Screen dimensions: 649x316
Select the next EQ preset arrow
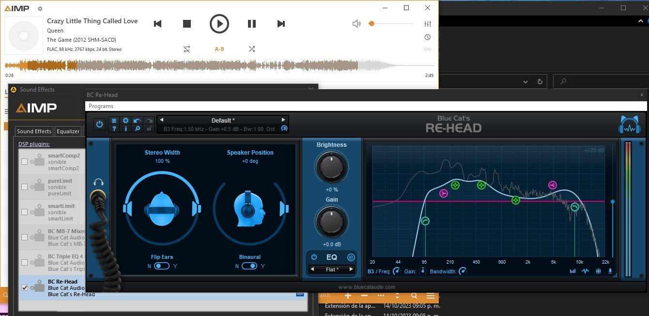click(x=351, y=269)
